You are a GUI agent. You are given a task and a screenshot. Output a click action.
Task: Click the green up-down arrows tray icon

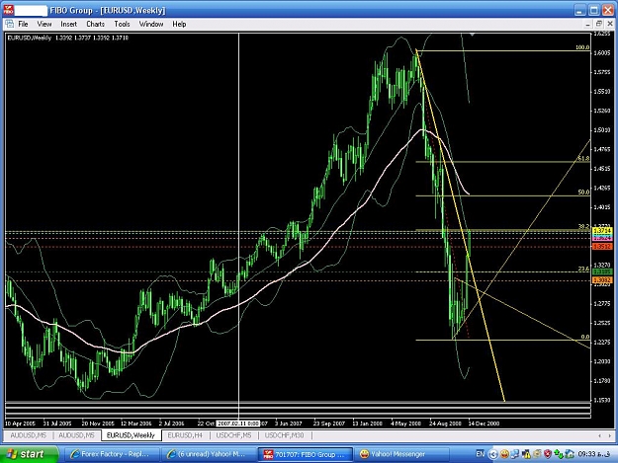coord(558,454)
